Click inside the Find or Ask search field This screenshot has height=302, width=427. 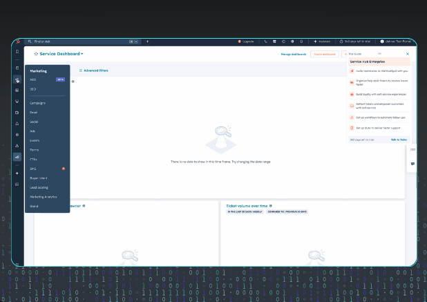point(83,41)
